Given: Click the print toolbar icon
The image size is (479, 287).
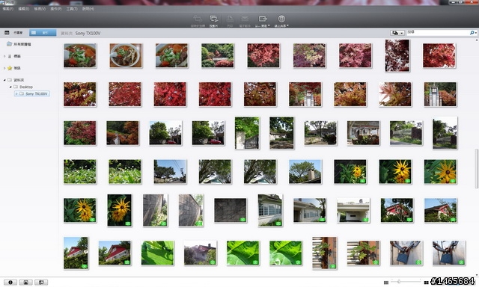Looking at the screenshot, I should point(230,19).
